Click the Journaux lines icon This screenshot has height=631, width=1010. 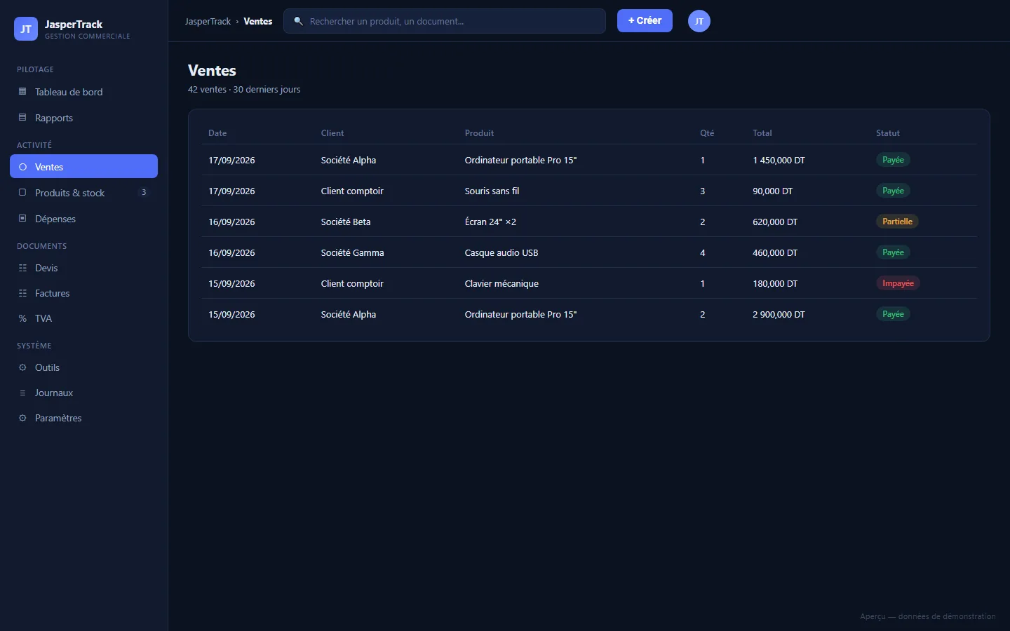coord(22,393)
